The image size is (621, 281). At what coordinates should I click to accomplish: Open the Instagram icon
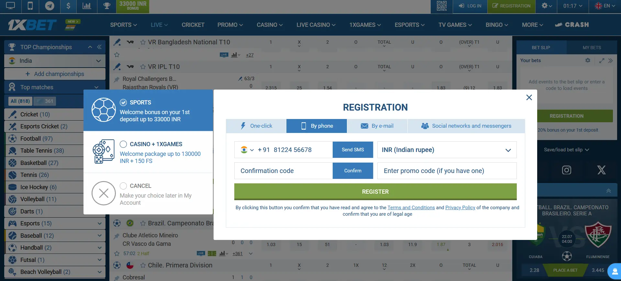click(x=566, y=170)
